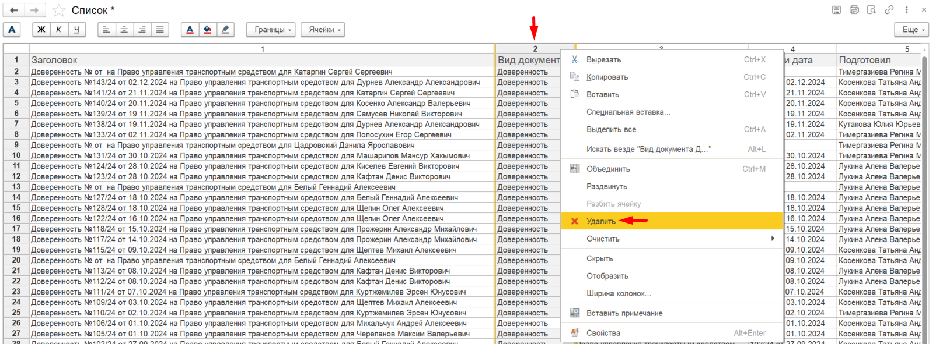
Task: Select Раздвинуть from the menu
Action: (x=672, y=186)
